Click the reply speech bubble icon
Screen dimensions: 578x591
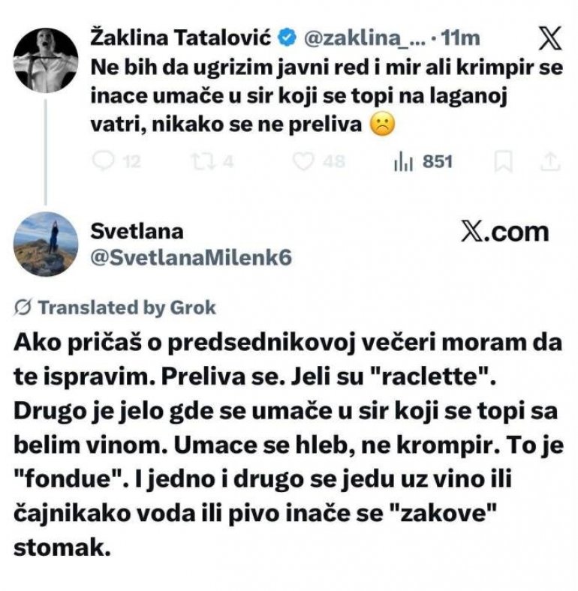pyautogui.click(x=103, y=161)
